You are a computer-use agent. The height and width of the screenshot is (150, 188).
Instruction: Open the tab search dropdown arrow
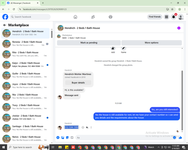tap(3, 3)
